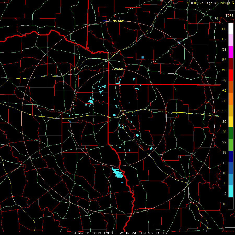Click the navy blue swatch near 14

tap(231, 156)
